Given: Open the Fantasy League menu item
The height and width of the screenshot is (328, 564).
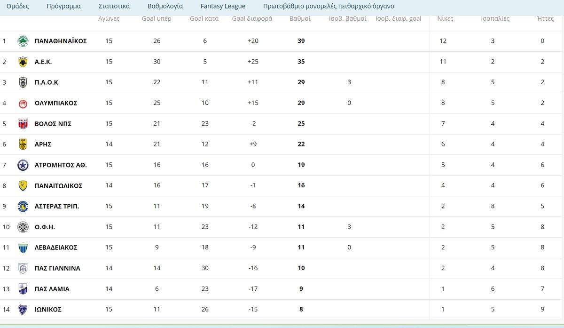Looking at the screenshot, I should (223, 7).
